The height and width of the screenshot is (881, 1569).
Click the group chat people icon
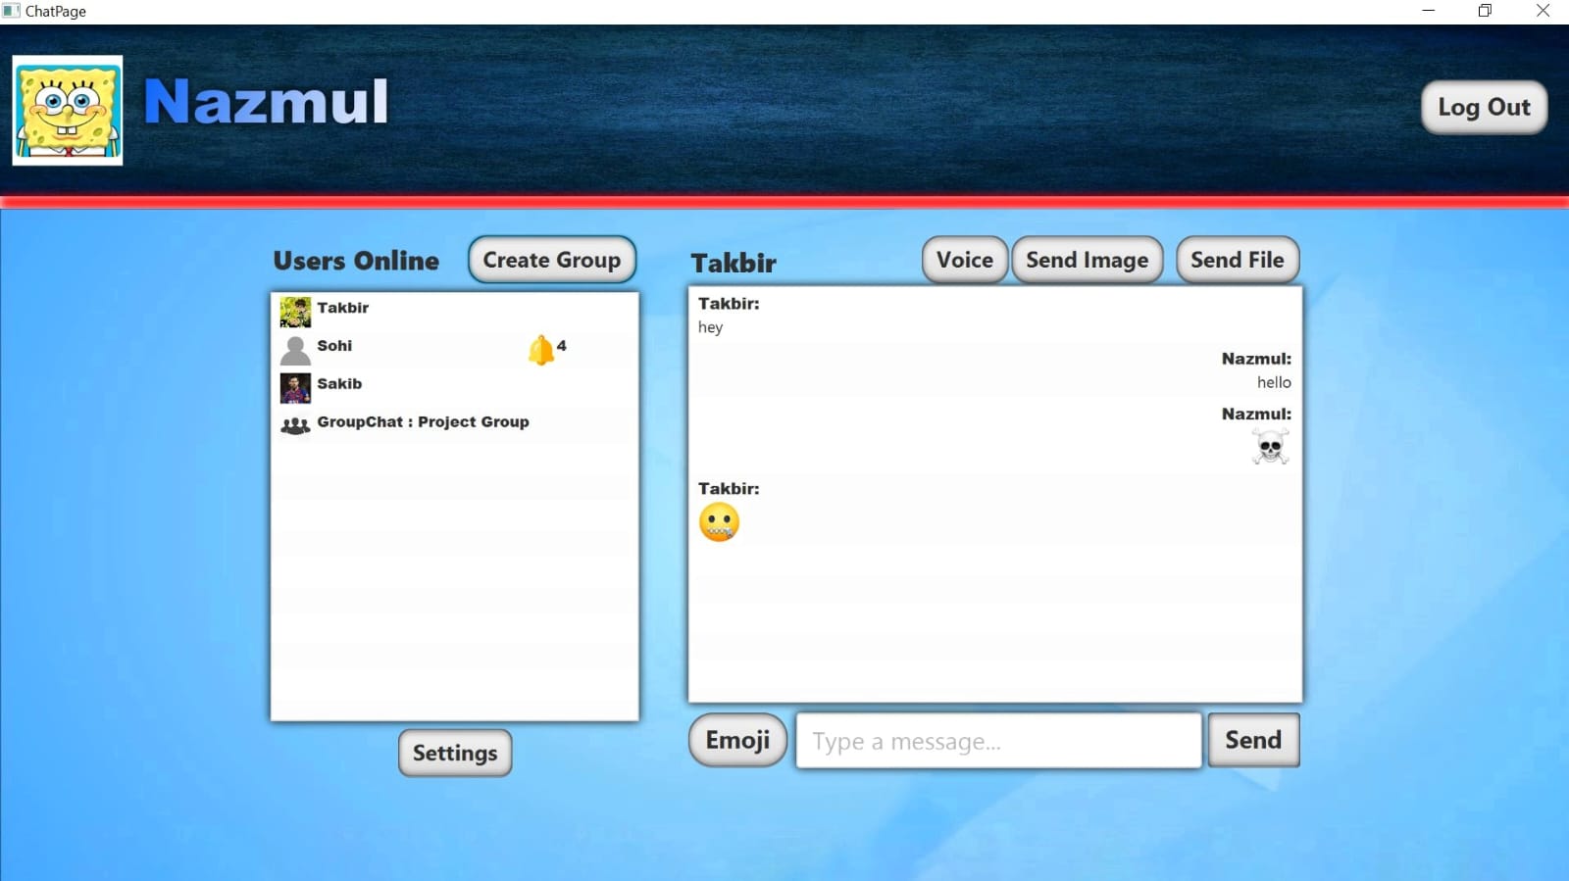(295, 426)
